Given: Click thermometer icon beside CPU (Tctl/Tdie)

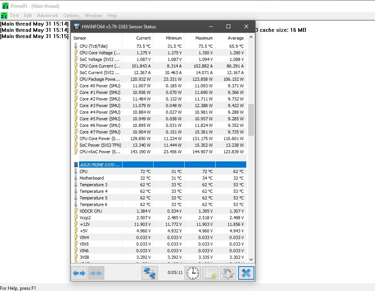Looking at the screenshot, I should point(76,46).
